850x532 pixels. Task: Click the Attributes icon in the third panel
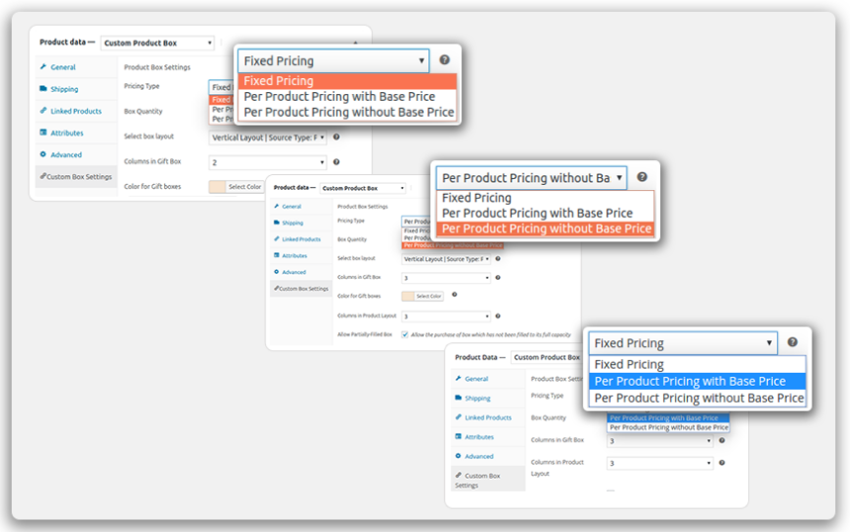pyautogui.click(x=458, y=436)
